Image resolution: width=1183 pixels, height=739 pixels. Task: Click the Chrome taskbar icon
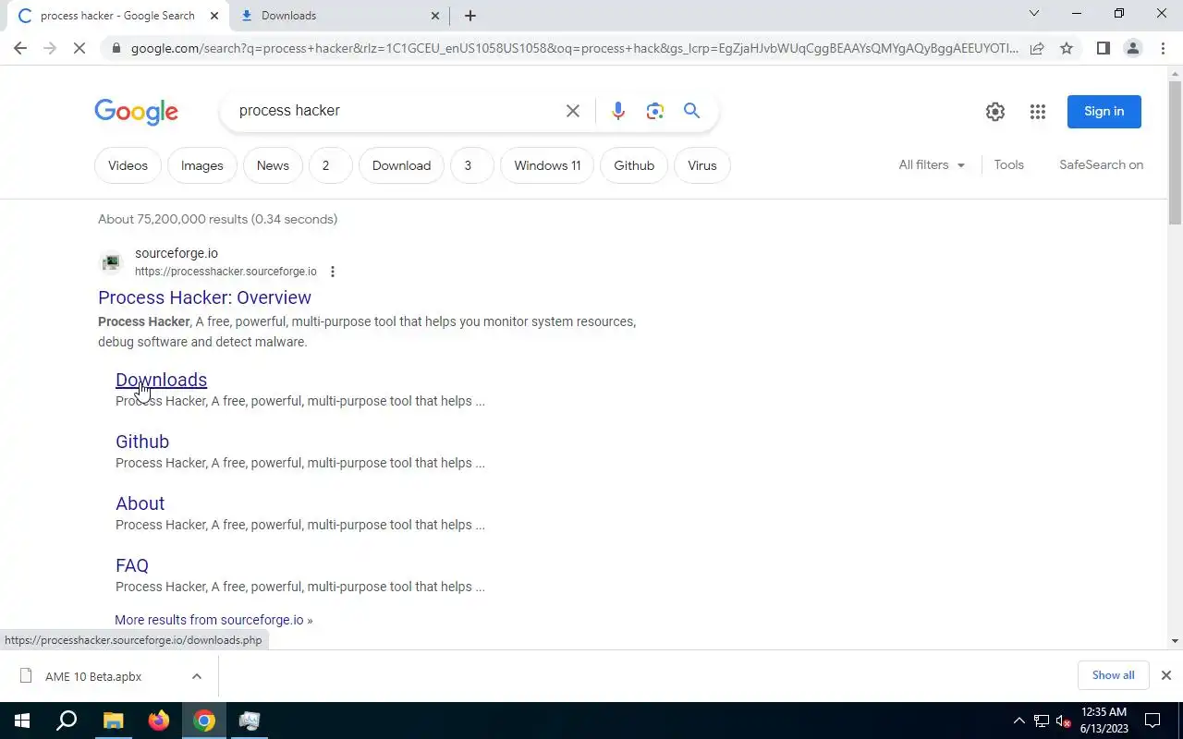tap(204, 721)
